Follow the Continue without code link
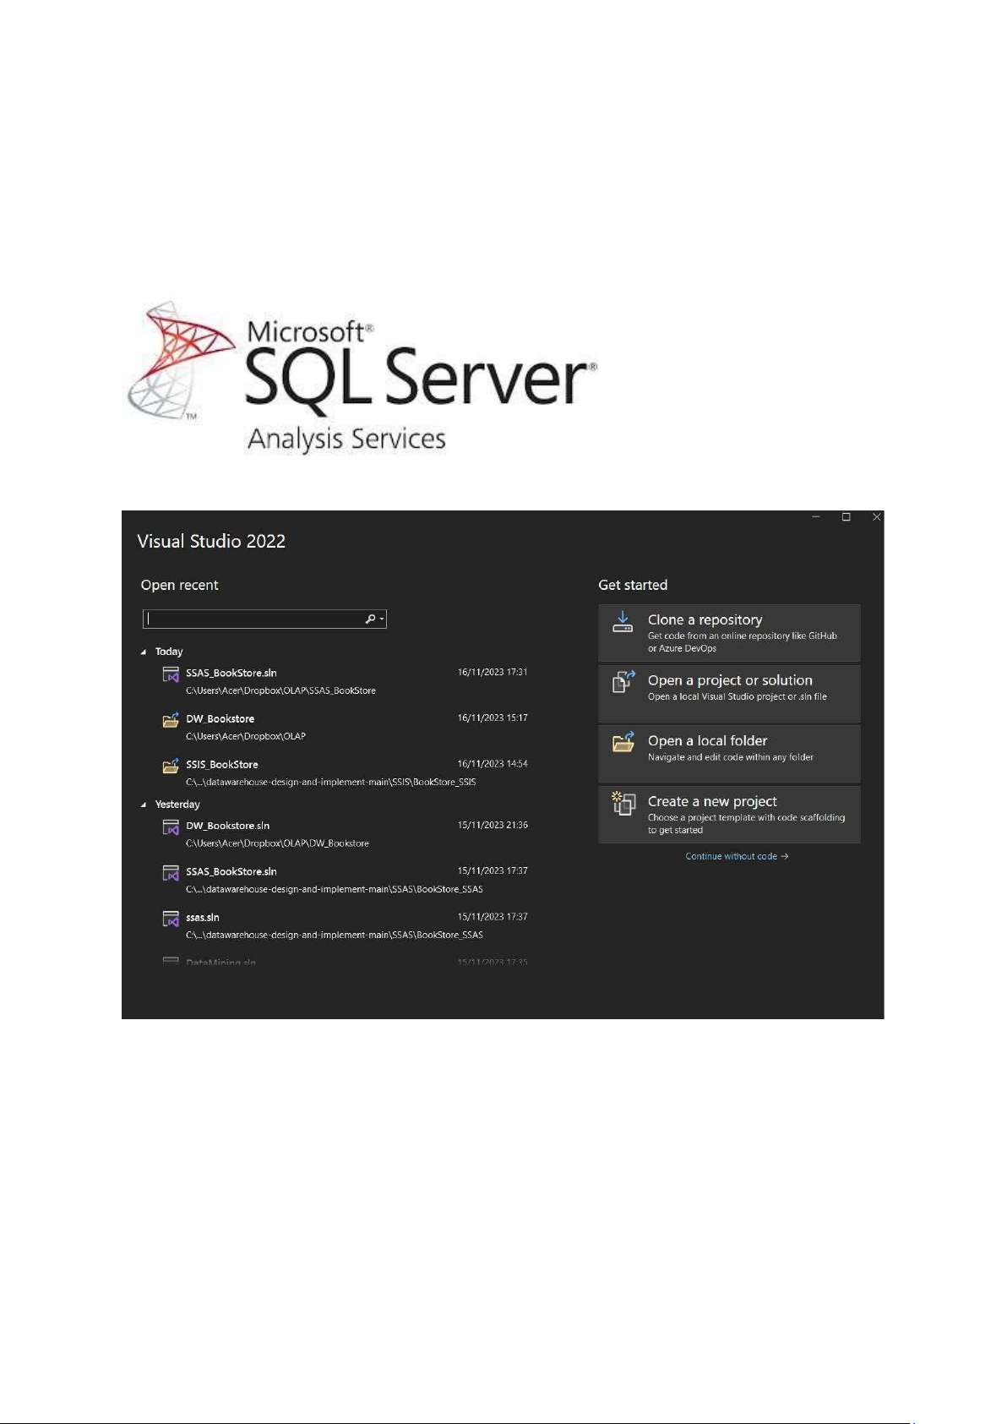 pyautogui.click(x=737, y=856)
